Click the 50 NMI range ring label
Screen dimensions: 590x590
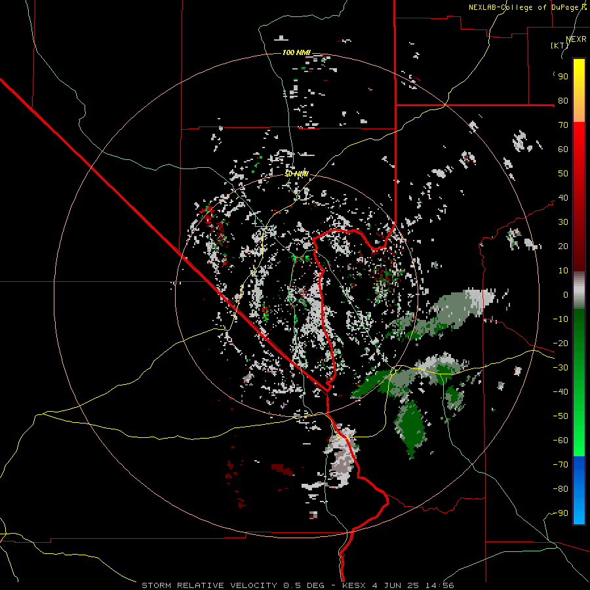point(296,174)
